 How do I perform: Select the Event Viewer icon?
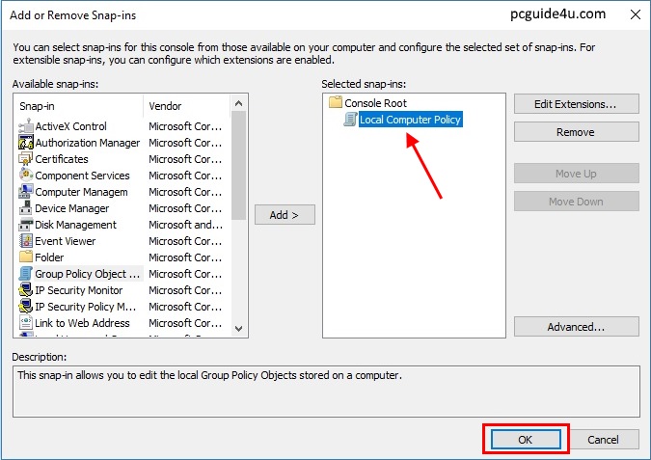click(x=26, y=241)
